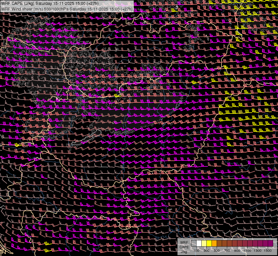Click the WRF CAPE title line

[50, 3]
